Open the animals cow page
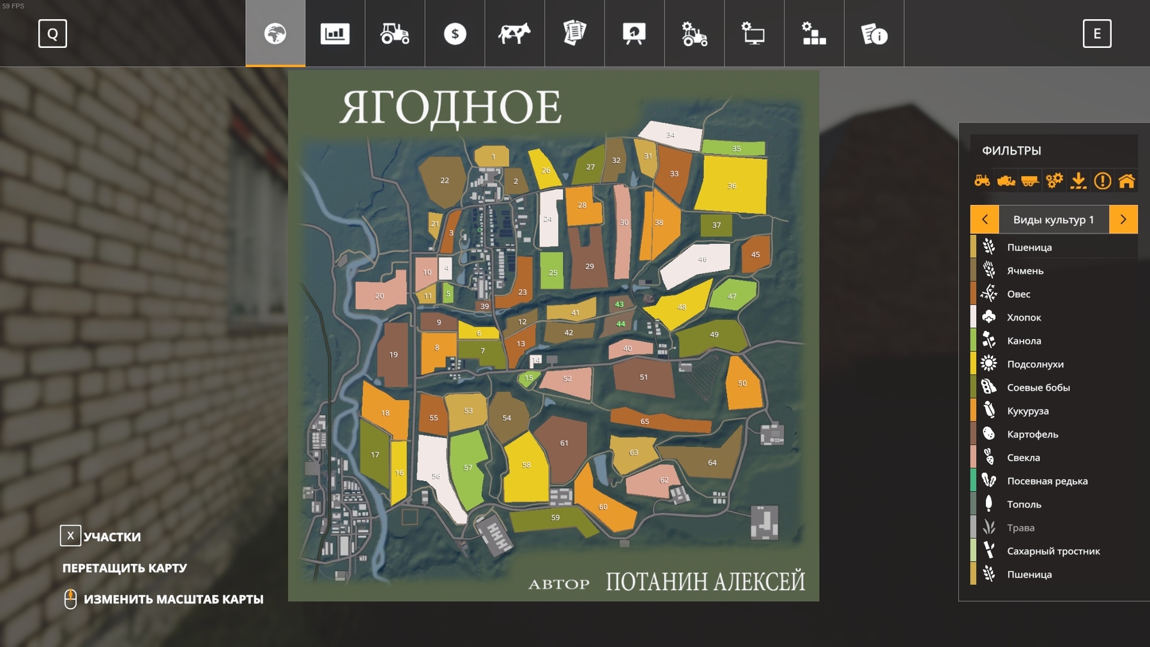 point(514,34)
